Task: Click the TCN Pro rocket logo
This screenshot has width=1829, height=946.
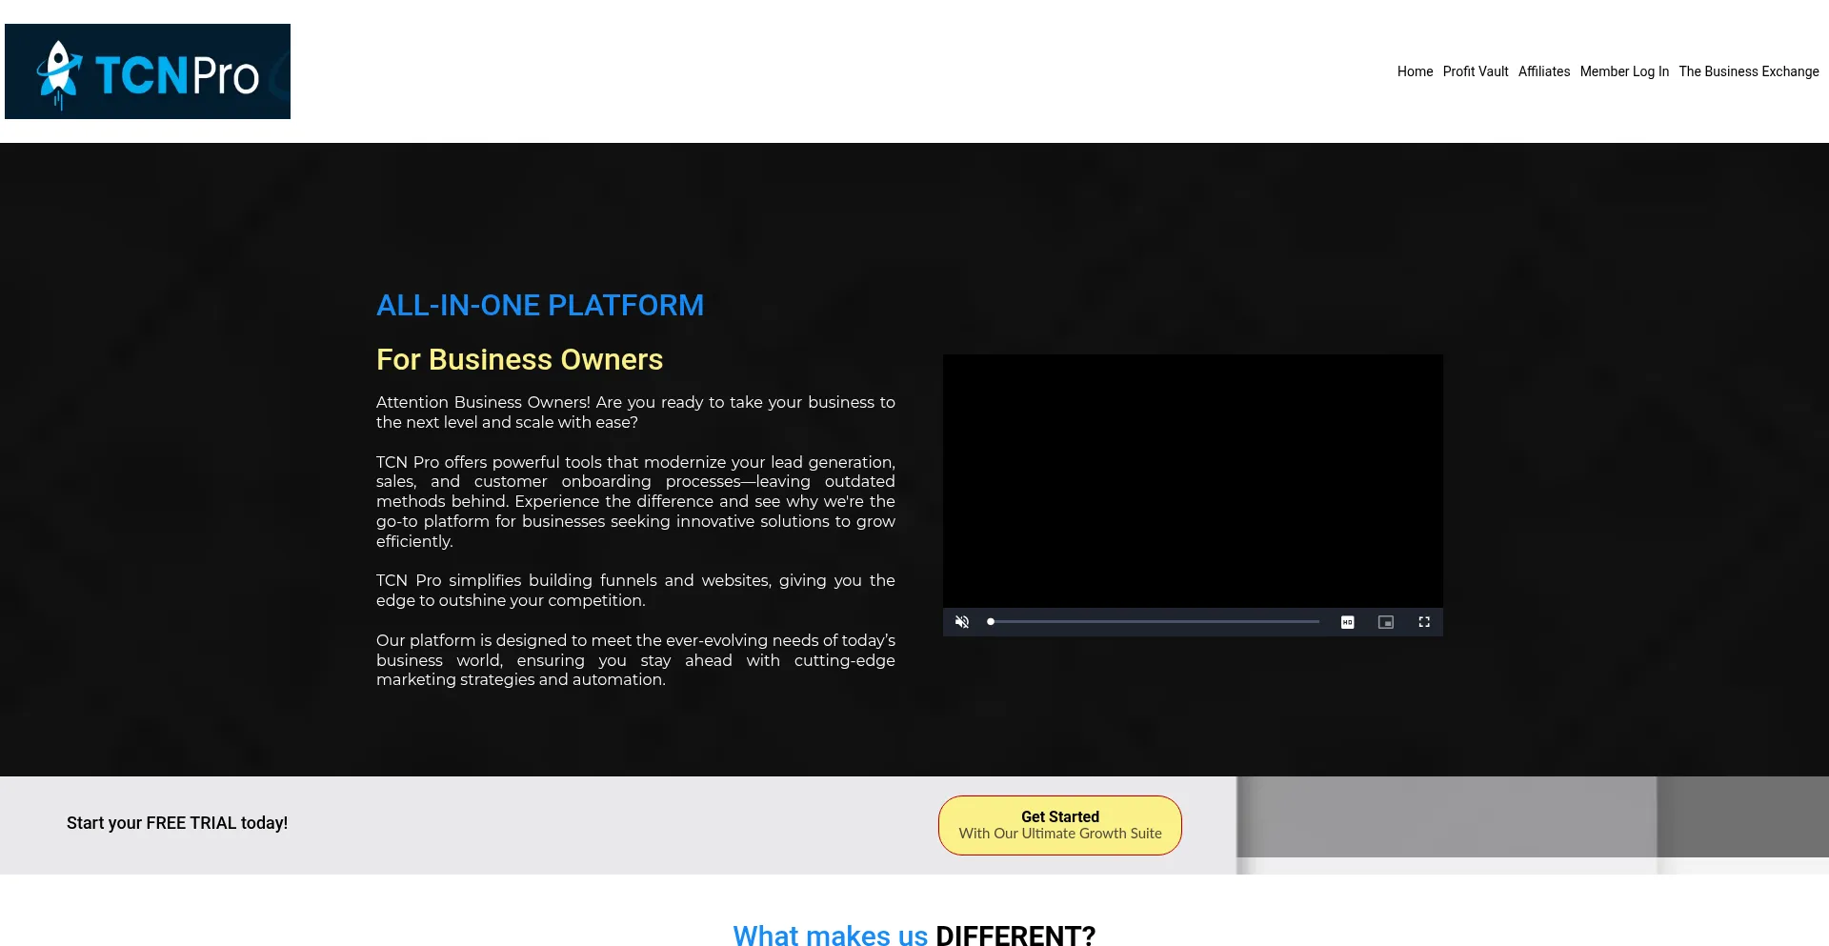Action: point(148,71)
